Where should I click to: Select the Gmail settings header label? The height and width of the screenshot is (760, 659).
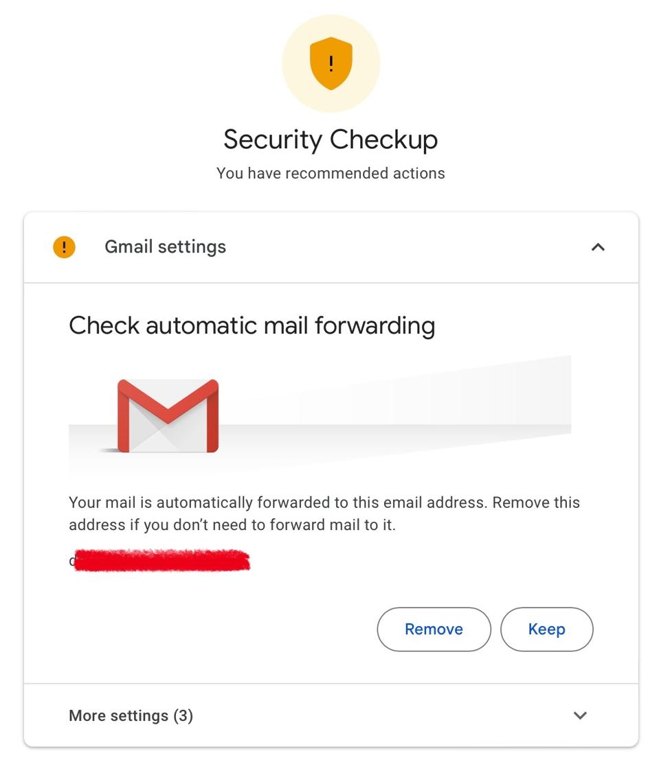point(165,247)
